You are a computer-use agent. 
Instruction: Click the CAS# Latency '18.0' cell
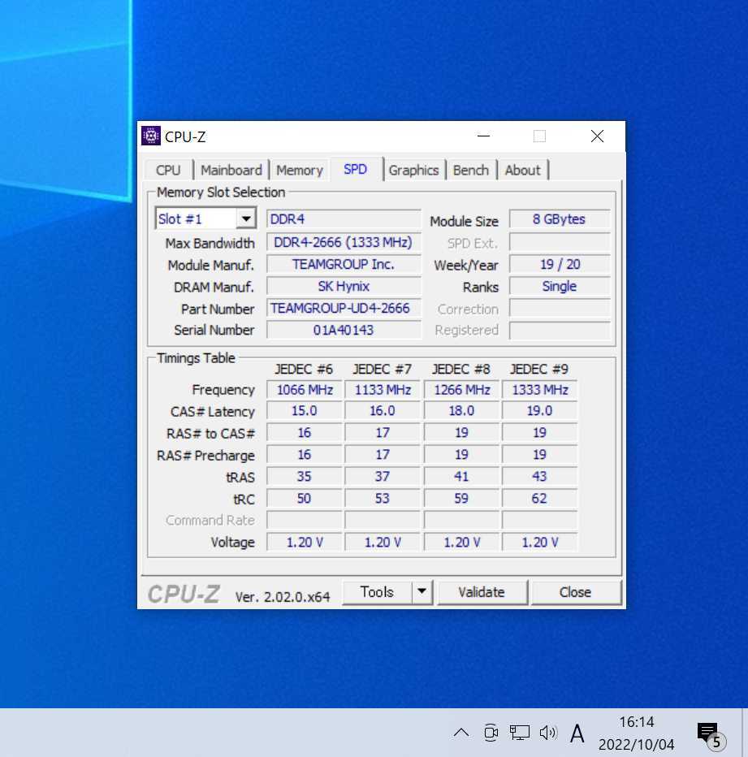461,411
